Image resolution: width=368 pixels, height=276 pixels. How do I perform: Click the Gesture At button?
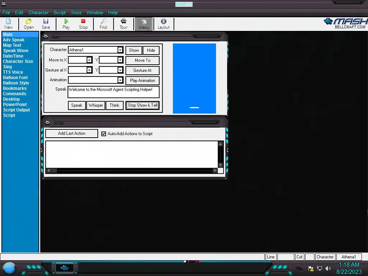[x=142, y=70]
